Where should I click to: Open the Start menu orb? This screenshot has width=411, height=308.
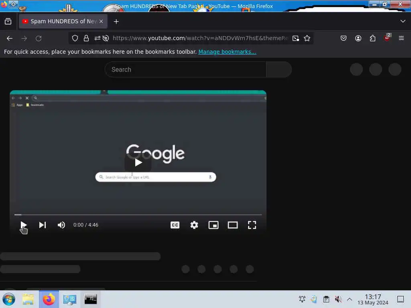(9, 299)
